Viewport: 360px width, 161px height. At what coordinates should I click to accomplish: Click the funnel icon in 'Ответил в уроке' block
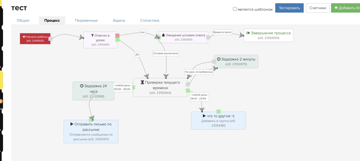point(92,35)
